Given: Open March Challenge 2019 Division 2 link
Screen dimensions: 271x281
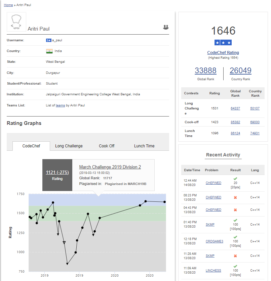Looking at the screenshot, I should click(110, 167).
